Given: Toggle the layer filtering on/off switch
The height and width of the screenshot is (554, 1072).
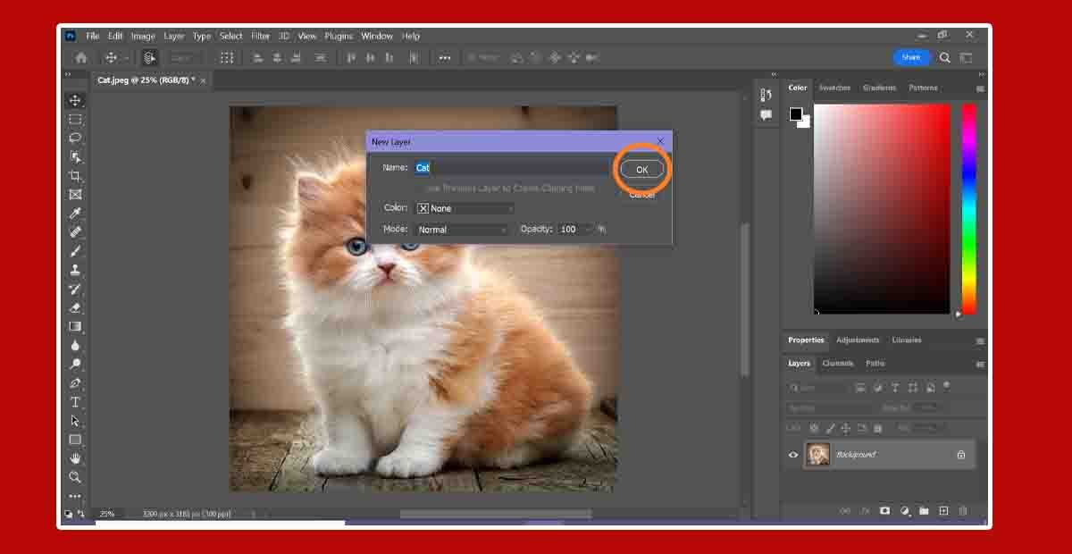Looking at the screenshot, I should [947, 387].
